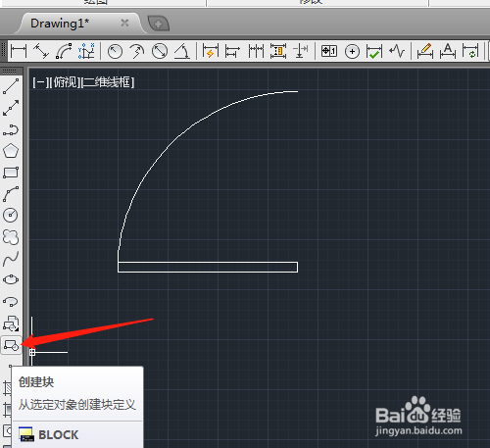This screenshot has height=448, width=490.
Task: Select the Dimension Update tool
Action: pyautogui.click(x=470, y=51)
